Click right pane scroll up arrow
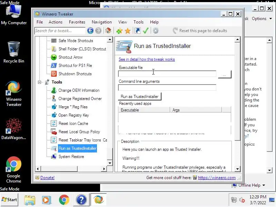The image size is (276, 207). pyautogui.click(x=237, y=40)
